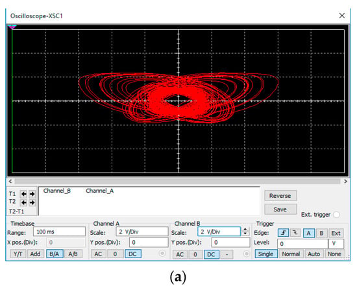Viewport: 357px width, 290px height.
Task: Click the Reverse button
Action: click(280, 196)
